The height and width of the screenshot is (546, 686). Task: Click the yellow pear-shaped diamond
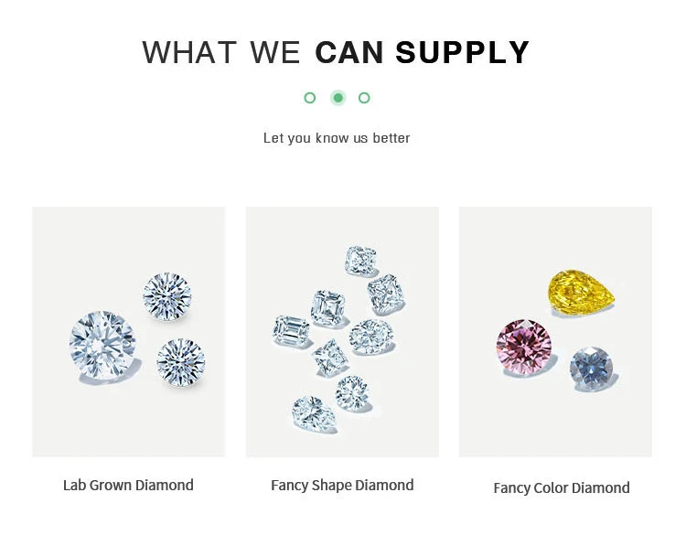tap(581, 290)
